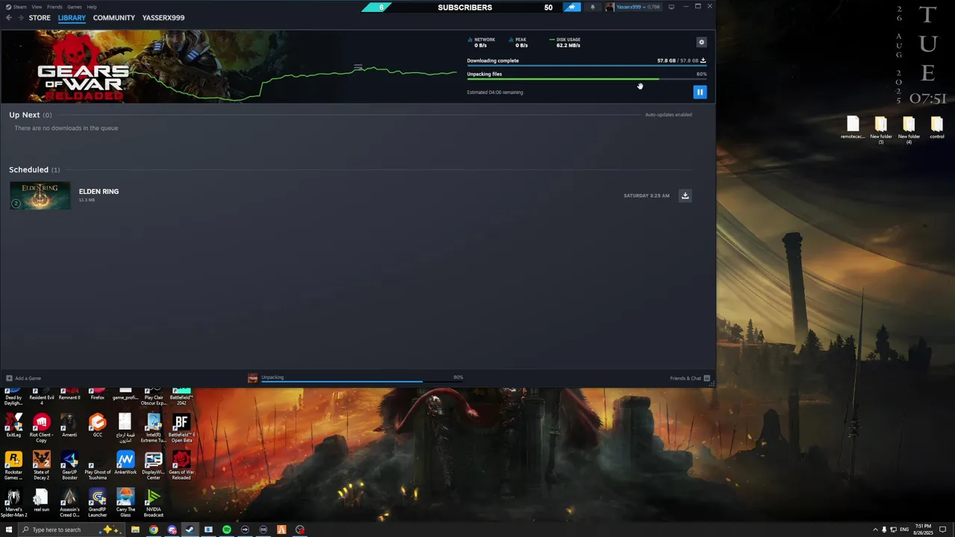The image size is (955, 537).
Task: Open Windows action center notifications
Action: (943, 530)
